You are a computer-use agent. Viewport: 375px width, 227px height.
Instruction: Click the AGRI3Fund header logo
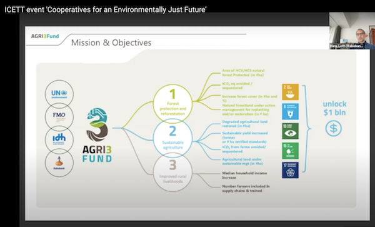click(x=45, y=36)
